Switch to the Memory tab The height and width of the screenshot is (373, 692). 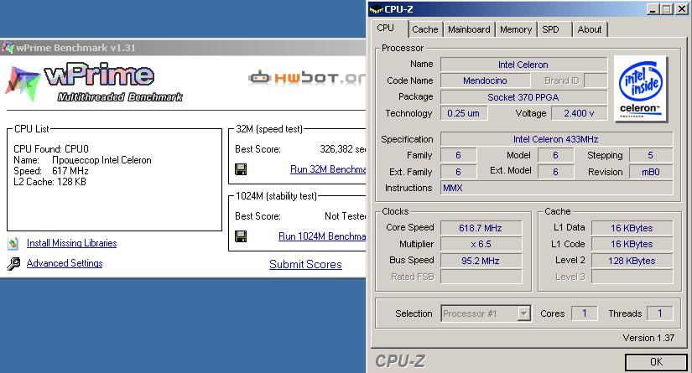coord(516,29)
